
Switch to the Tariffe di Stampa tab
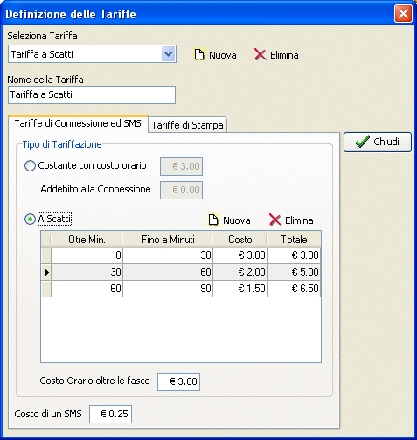pos(187,125)
